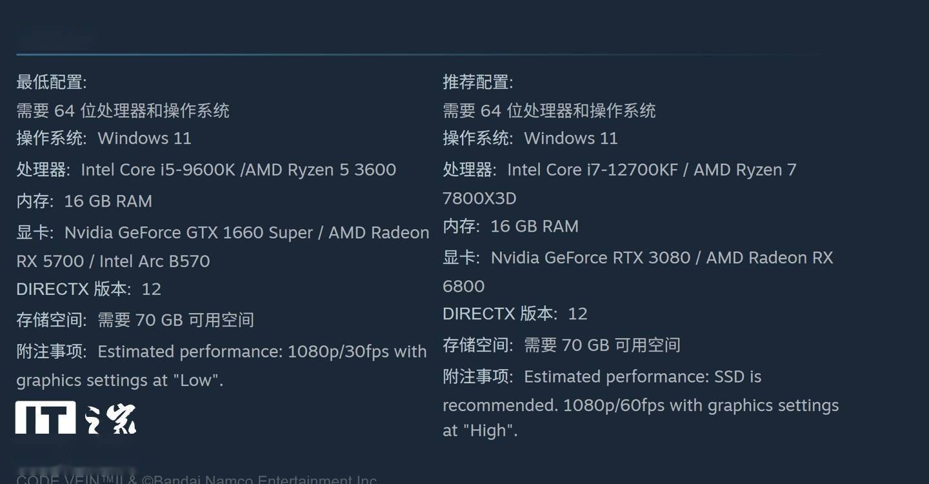Click the 64-bit requirement line under 最低配置
Viewport: 929px width, 484px height.
123,110
